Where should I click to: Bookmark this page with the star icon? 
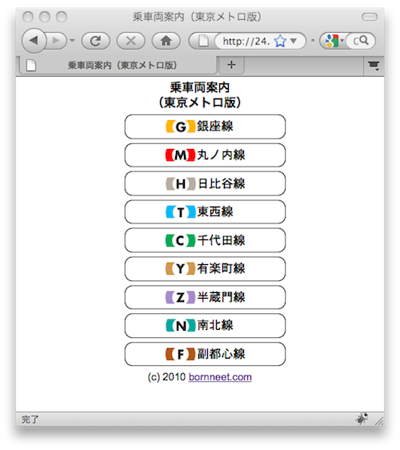click(x=280, y=41)
